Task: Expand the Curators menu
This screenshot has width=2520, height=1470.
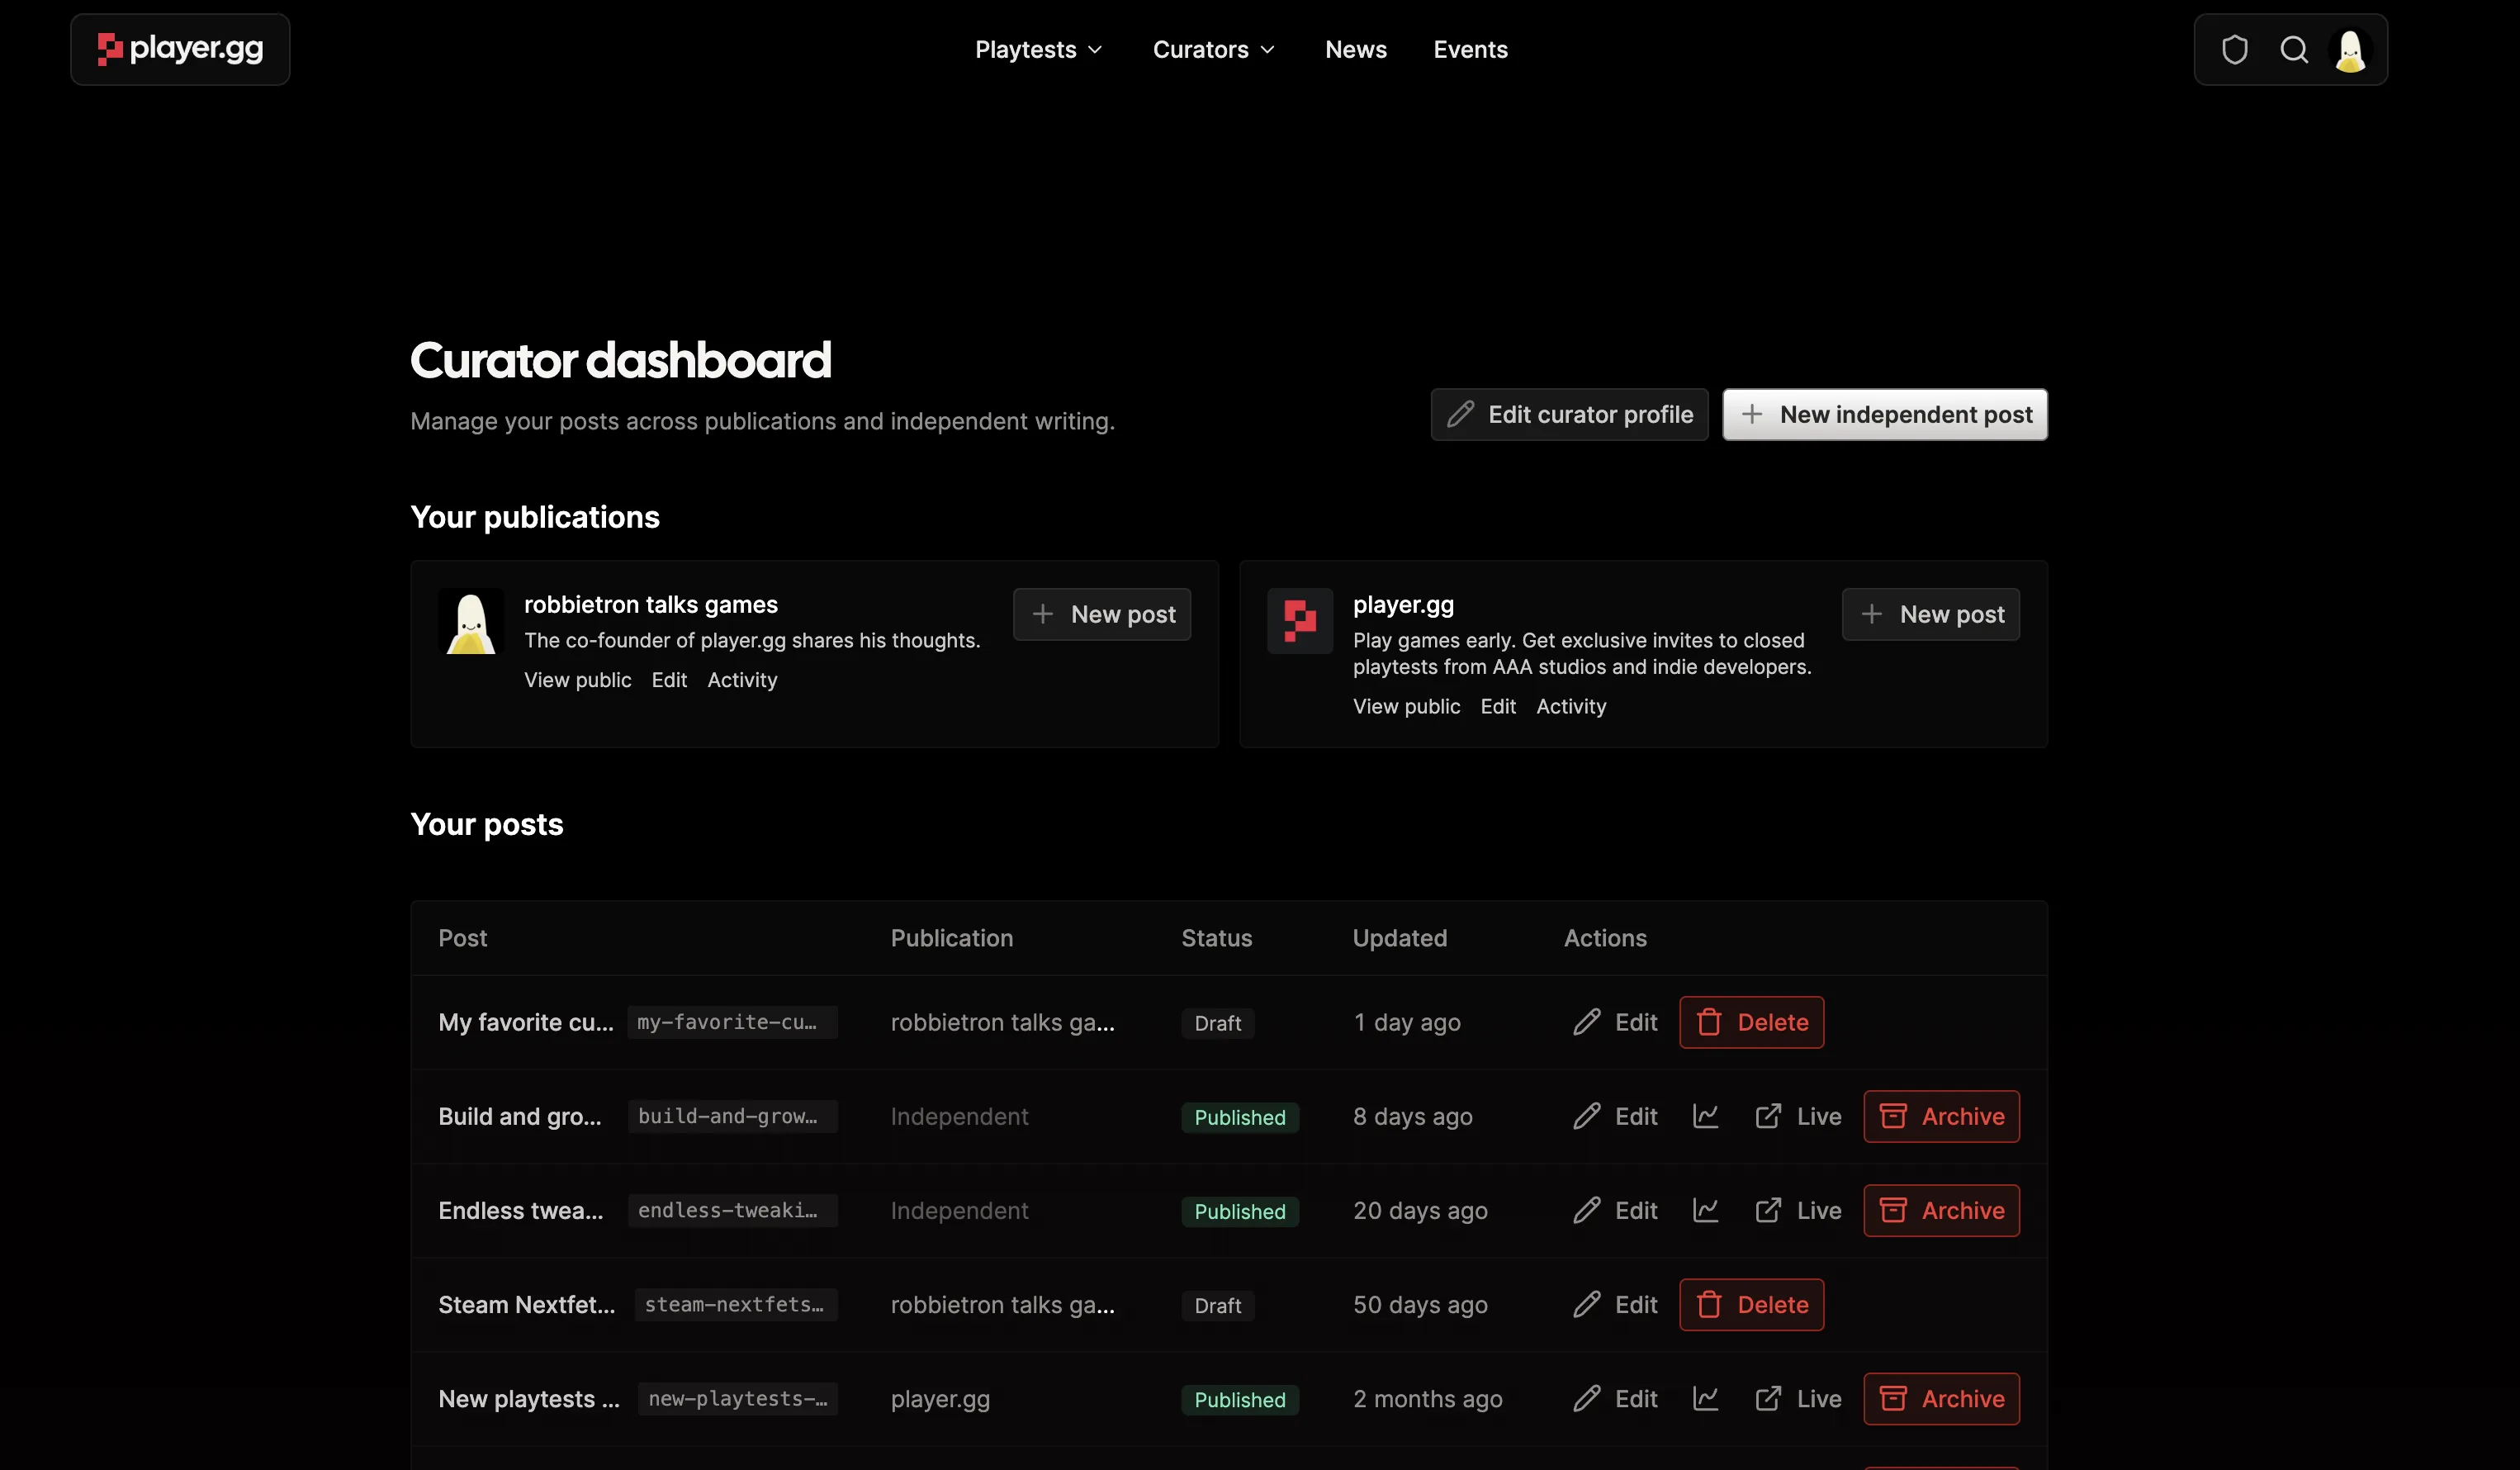Action: click(x=1213, y=50)
